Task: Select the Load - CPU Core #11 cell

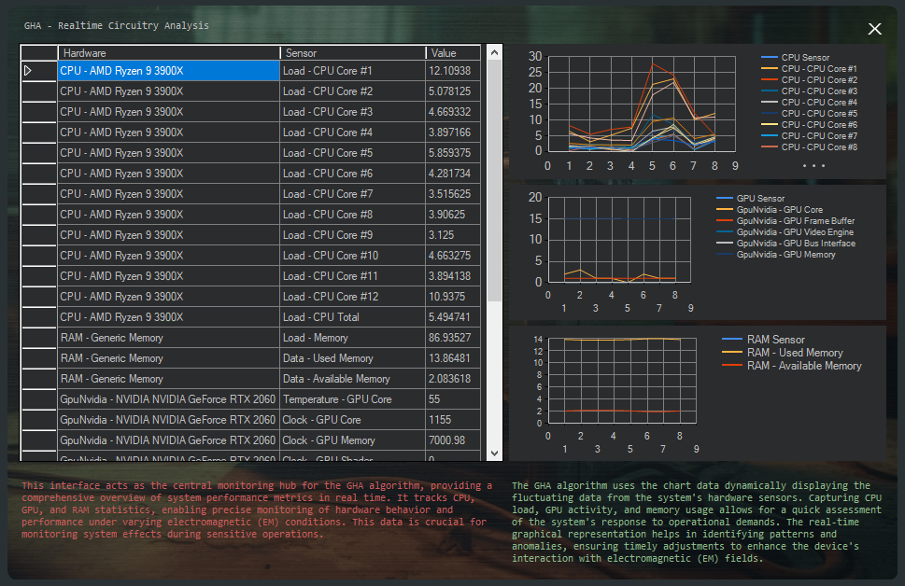Action: (x=353, y=275)
